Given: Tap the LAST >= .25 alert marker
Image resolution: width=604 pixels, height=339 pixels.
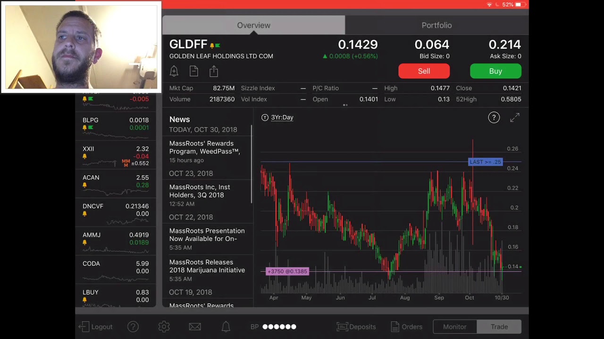Looking at the screenshot, I should click(486, 162).
